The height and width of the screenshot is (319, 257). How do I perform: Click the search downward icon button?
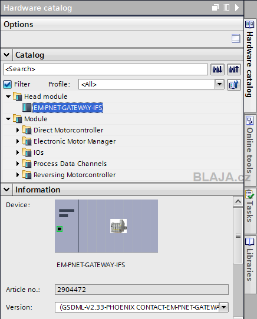click(x=218, y=69)
